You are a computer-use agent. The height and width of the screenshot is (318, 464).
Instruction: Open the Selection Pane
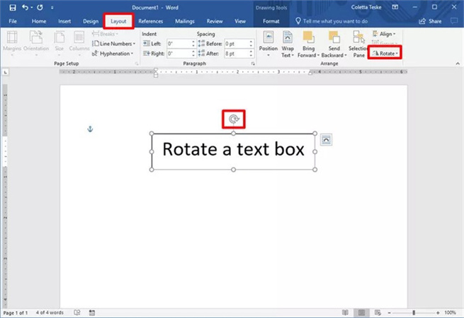tap(358, 44)
